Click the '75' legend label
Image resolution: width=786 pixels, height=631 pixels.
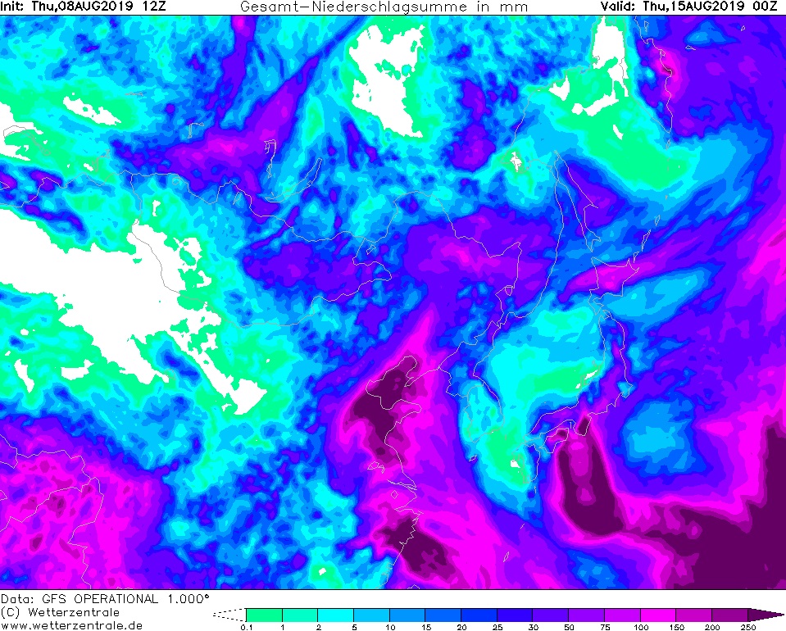(x=605, y=627)
